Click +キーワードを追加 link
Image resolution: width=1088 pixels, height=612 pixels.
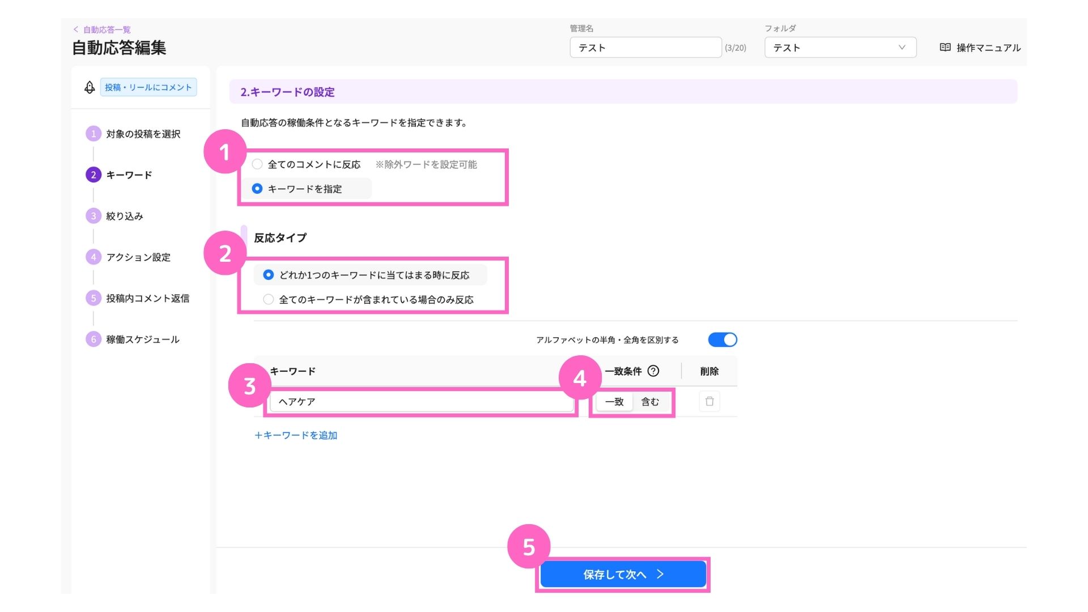coord(296,435)
